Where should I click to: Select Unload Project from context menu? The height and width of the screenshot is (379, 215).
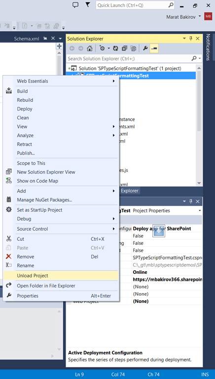61,275
